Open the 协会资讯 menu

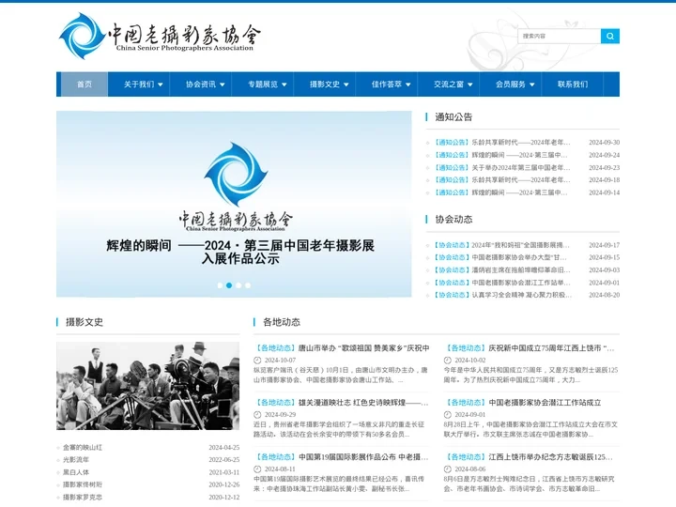[201, 84]
